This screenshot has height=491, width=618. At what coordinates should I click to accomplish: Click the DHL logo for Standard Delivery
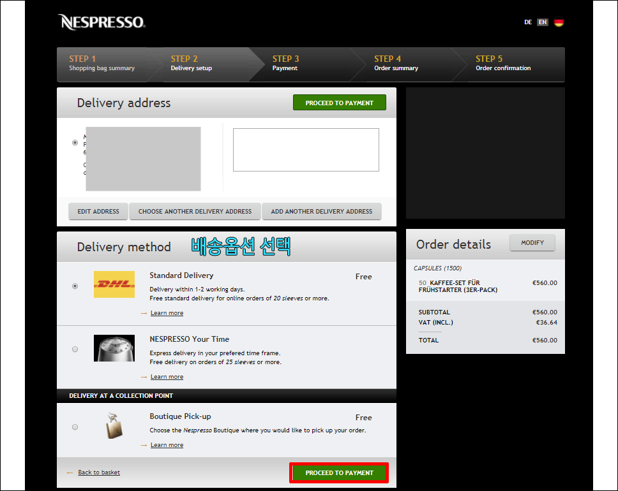click(114, 284)
